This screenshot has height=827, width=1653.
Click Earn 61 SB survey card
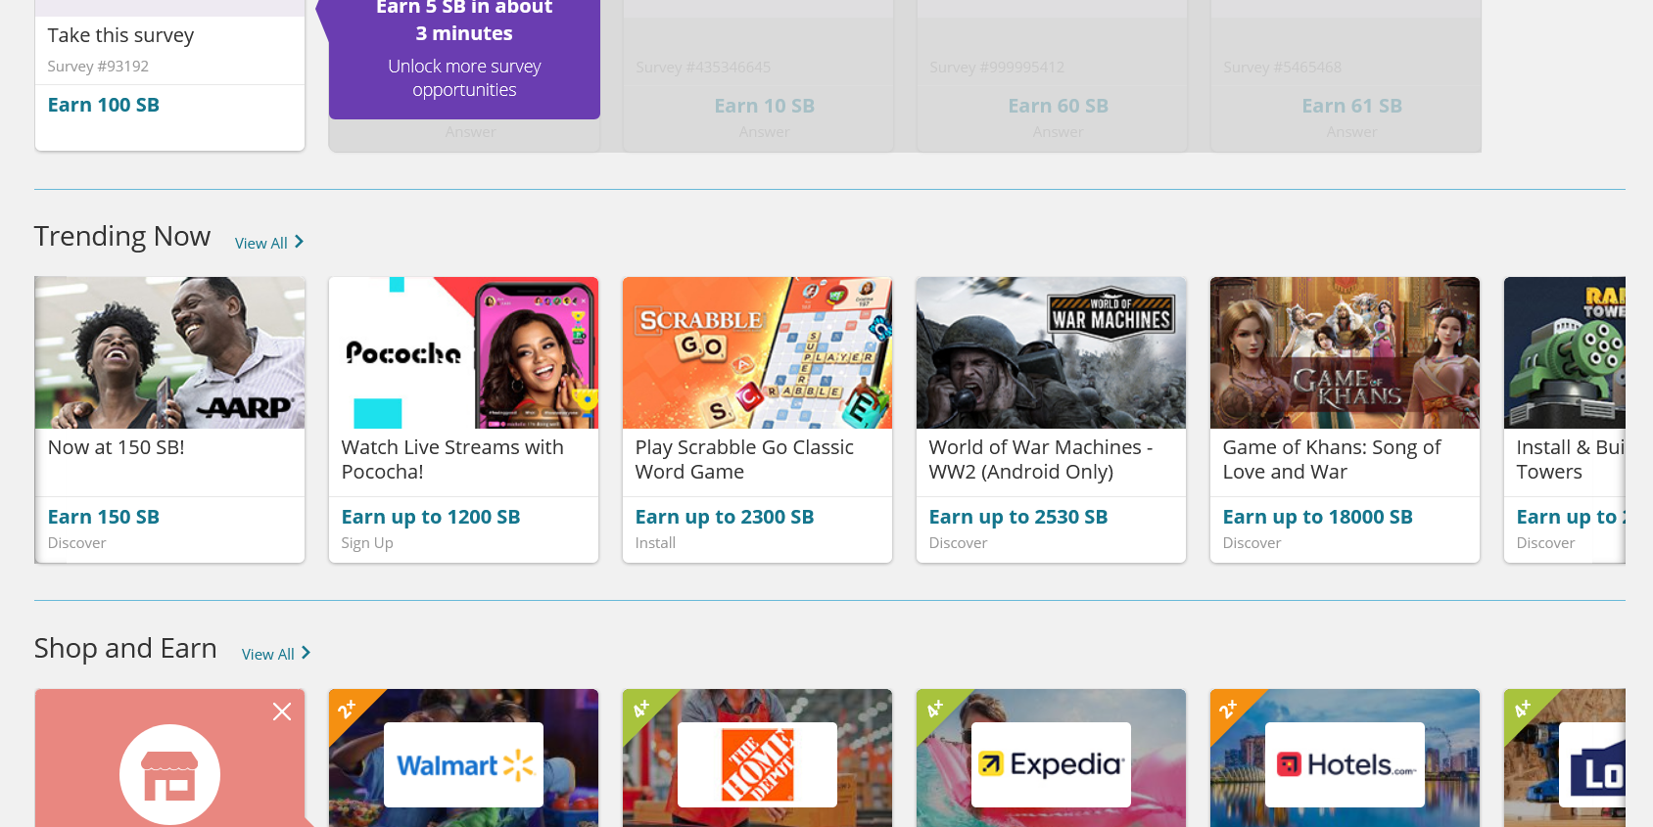(1351, 106)
